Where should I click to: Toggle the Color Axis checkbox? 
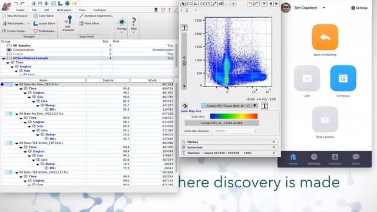[x=188, y=117]
